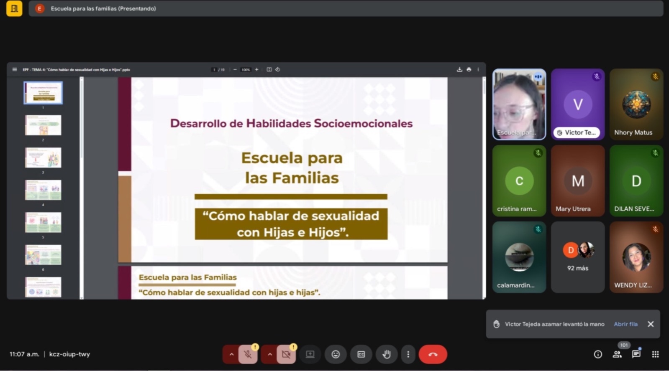669x371 pixels.
Task: Open the activities grid icon
Action: click(x=655, y=354)
